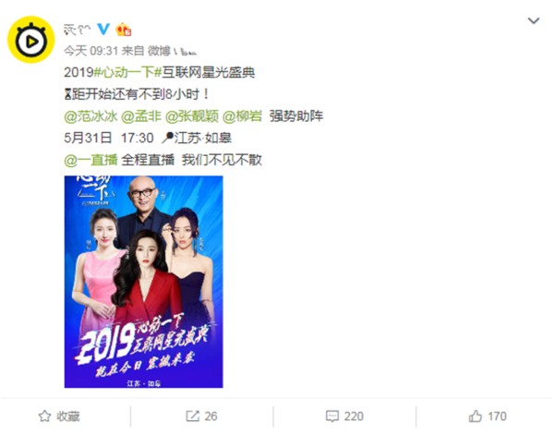Open comments via speech bubble icon
Viewport: 554px width, 435px height.
332,417
